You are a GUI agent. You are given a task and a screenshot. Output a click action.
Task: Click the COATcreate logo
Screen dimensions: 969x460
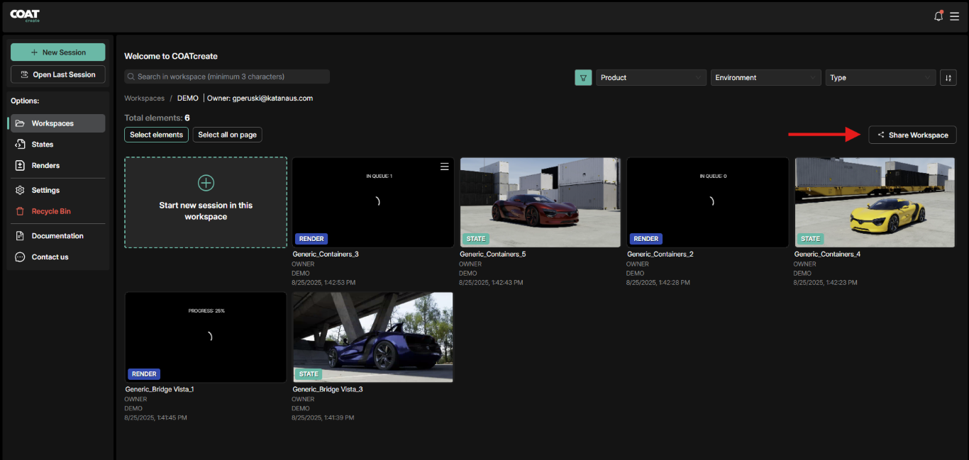click(x=25, y=16)
